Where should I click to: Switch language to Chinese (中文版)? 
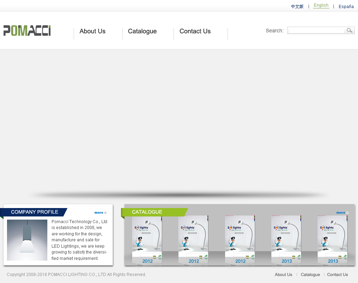pos(297,6)
